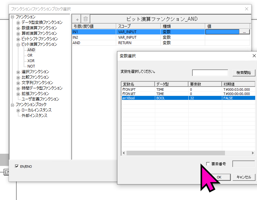Close the variable selection dialog
Screen dimensions: 257x200
(254, 56)
